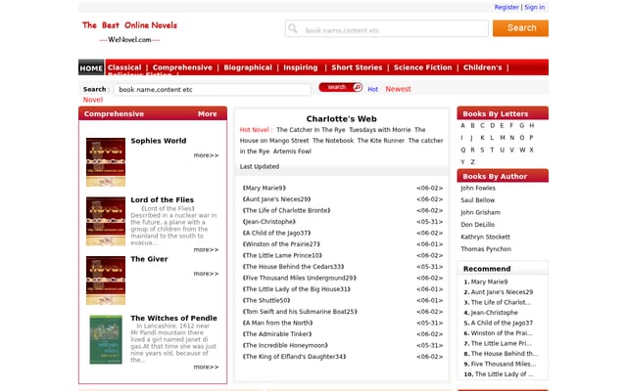627x391 pixels.
Task: Open The Little Lame Prince10 in updates
Action: coord(282,255)
